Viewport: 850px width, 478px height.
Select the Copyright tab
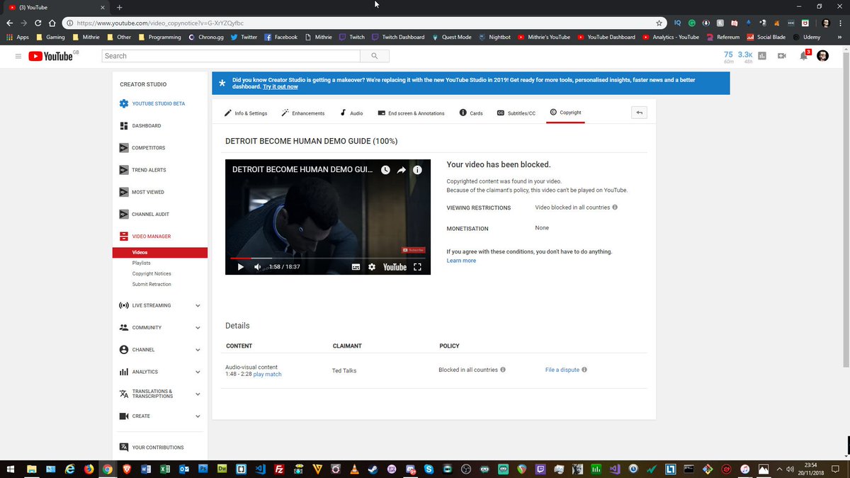point(565,113)
